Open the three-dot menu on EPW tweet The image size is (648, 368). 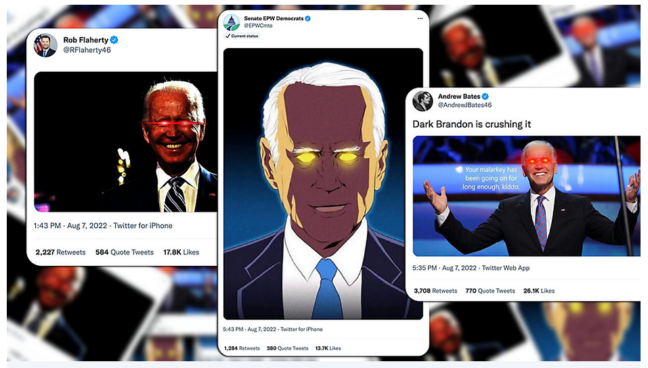tap(420, 18)
